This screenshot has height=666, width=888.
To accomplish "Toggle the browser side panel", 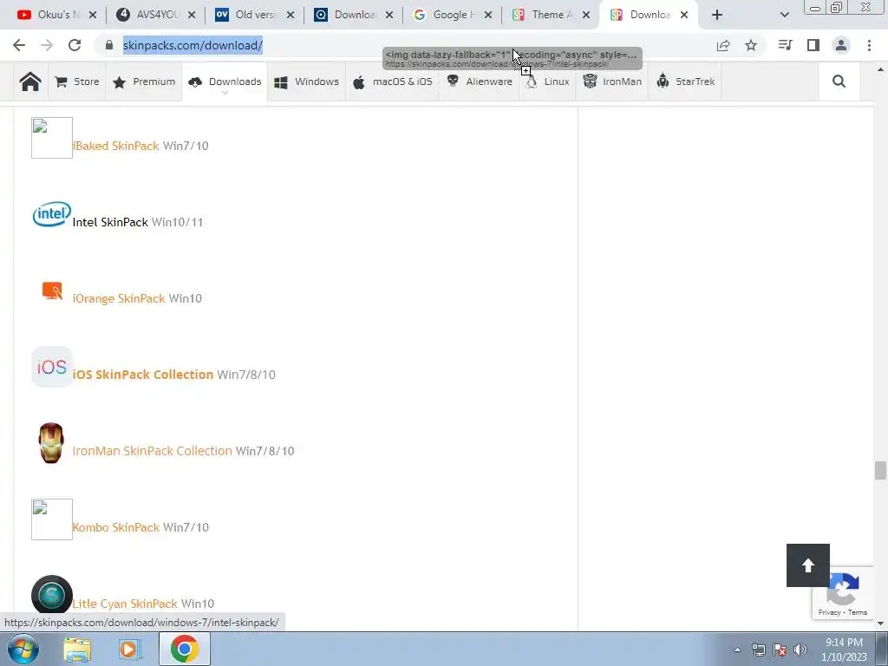I will pyautogui.click(x=813, y=45).
